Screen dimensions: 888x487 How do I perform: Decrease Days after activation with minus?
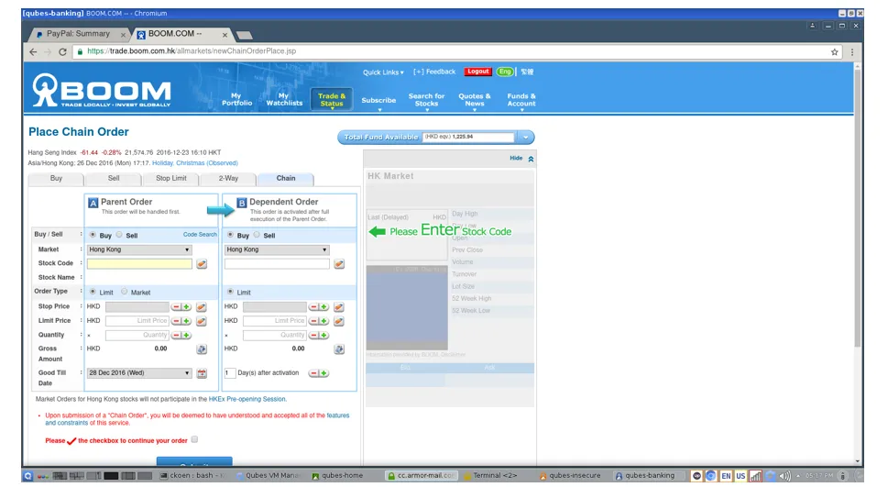[313, 373]
